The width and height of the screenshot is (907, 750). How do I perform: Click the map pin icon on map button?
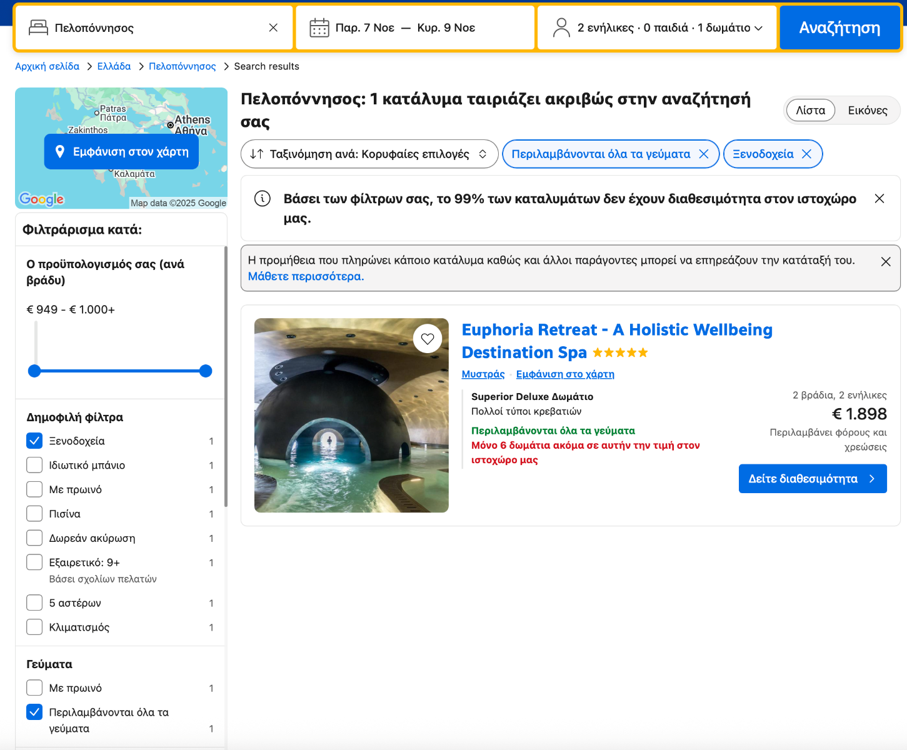(x=60, y=151)
